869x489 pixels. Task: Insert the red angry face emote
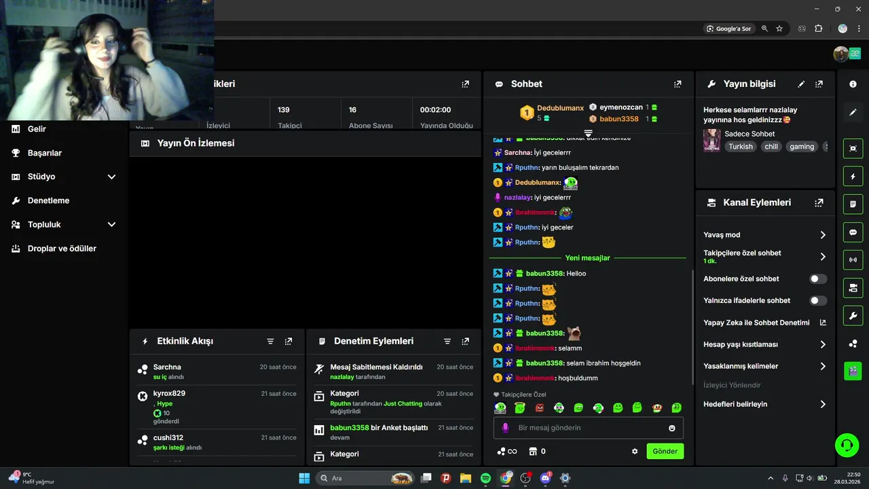tap(540, 407)
